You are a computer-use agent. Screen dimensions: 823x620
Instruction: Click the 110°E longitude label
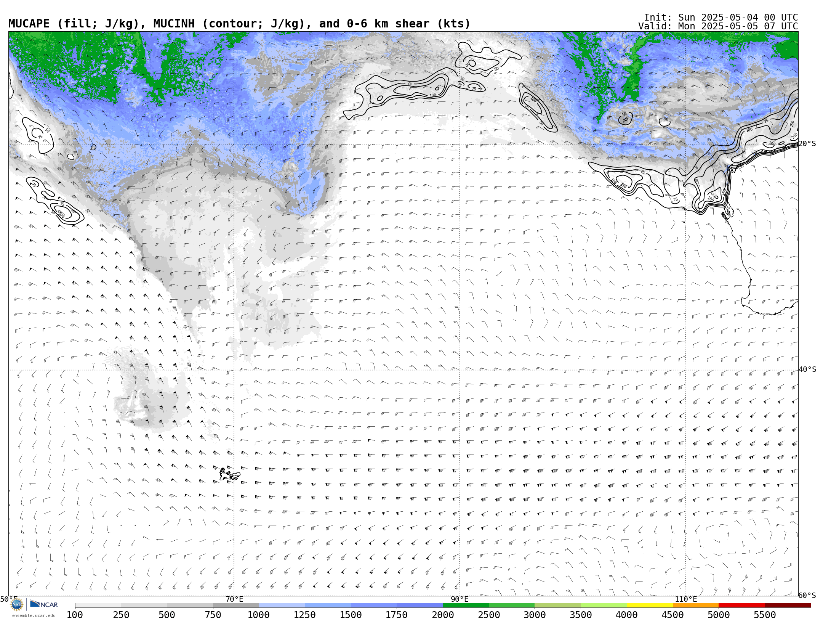point(686,599)
